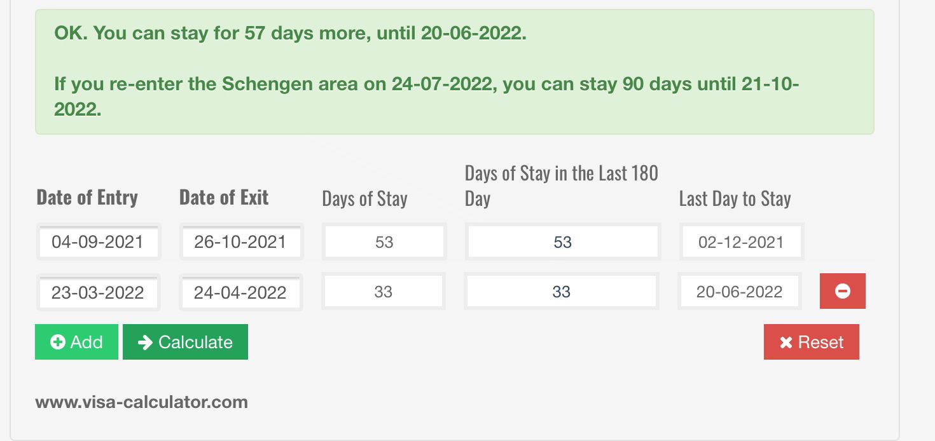Viewport: 935px width, 441px height.
Task: Edit the exit date 26-10-2021
Action: coord(240,242)
